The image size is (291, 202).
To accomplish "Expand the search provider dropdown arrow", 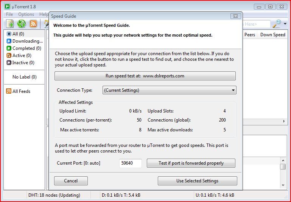I will [285, 24].
